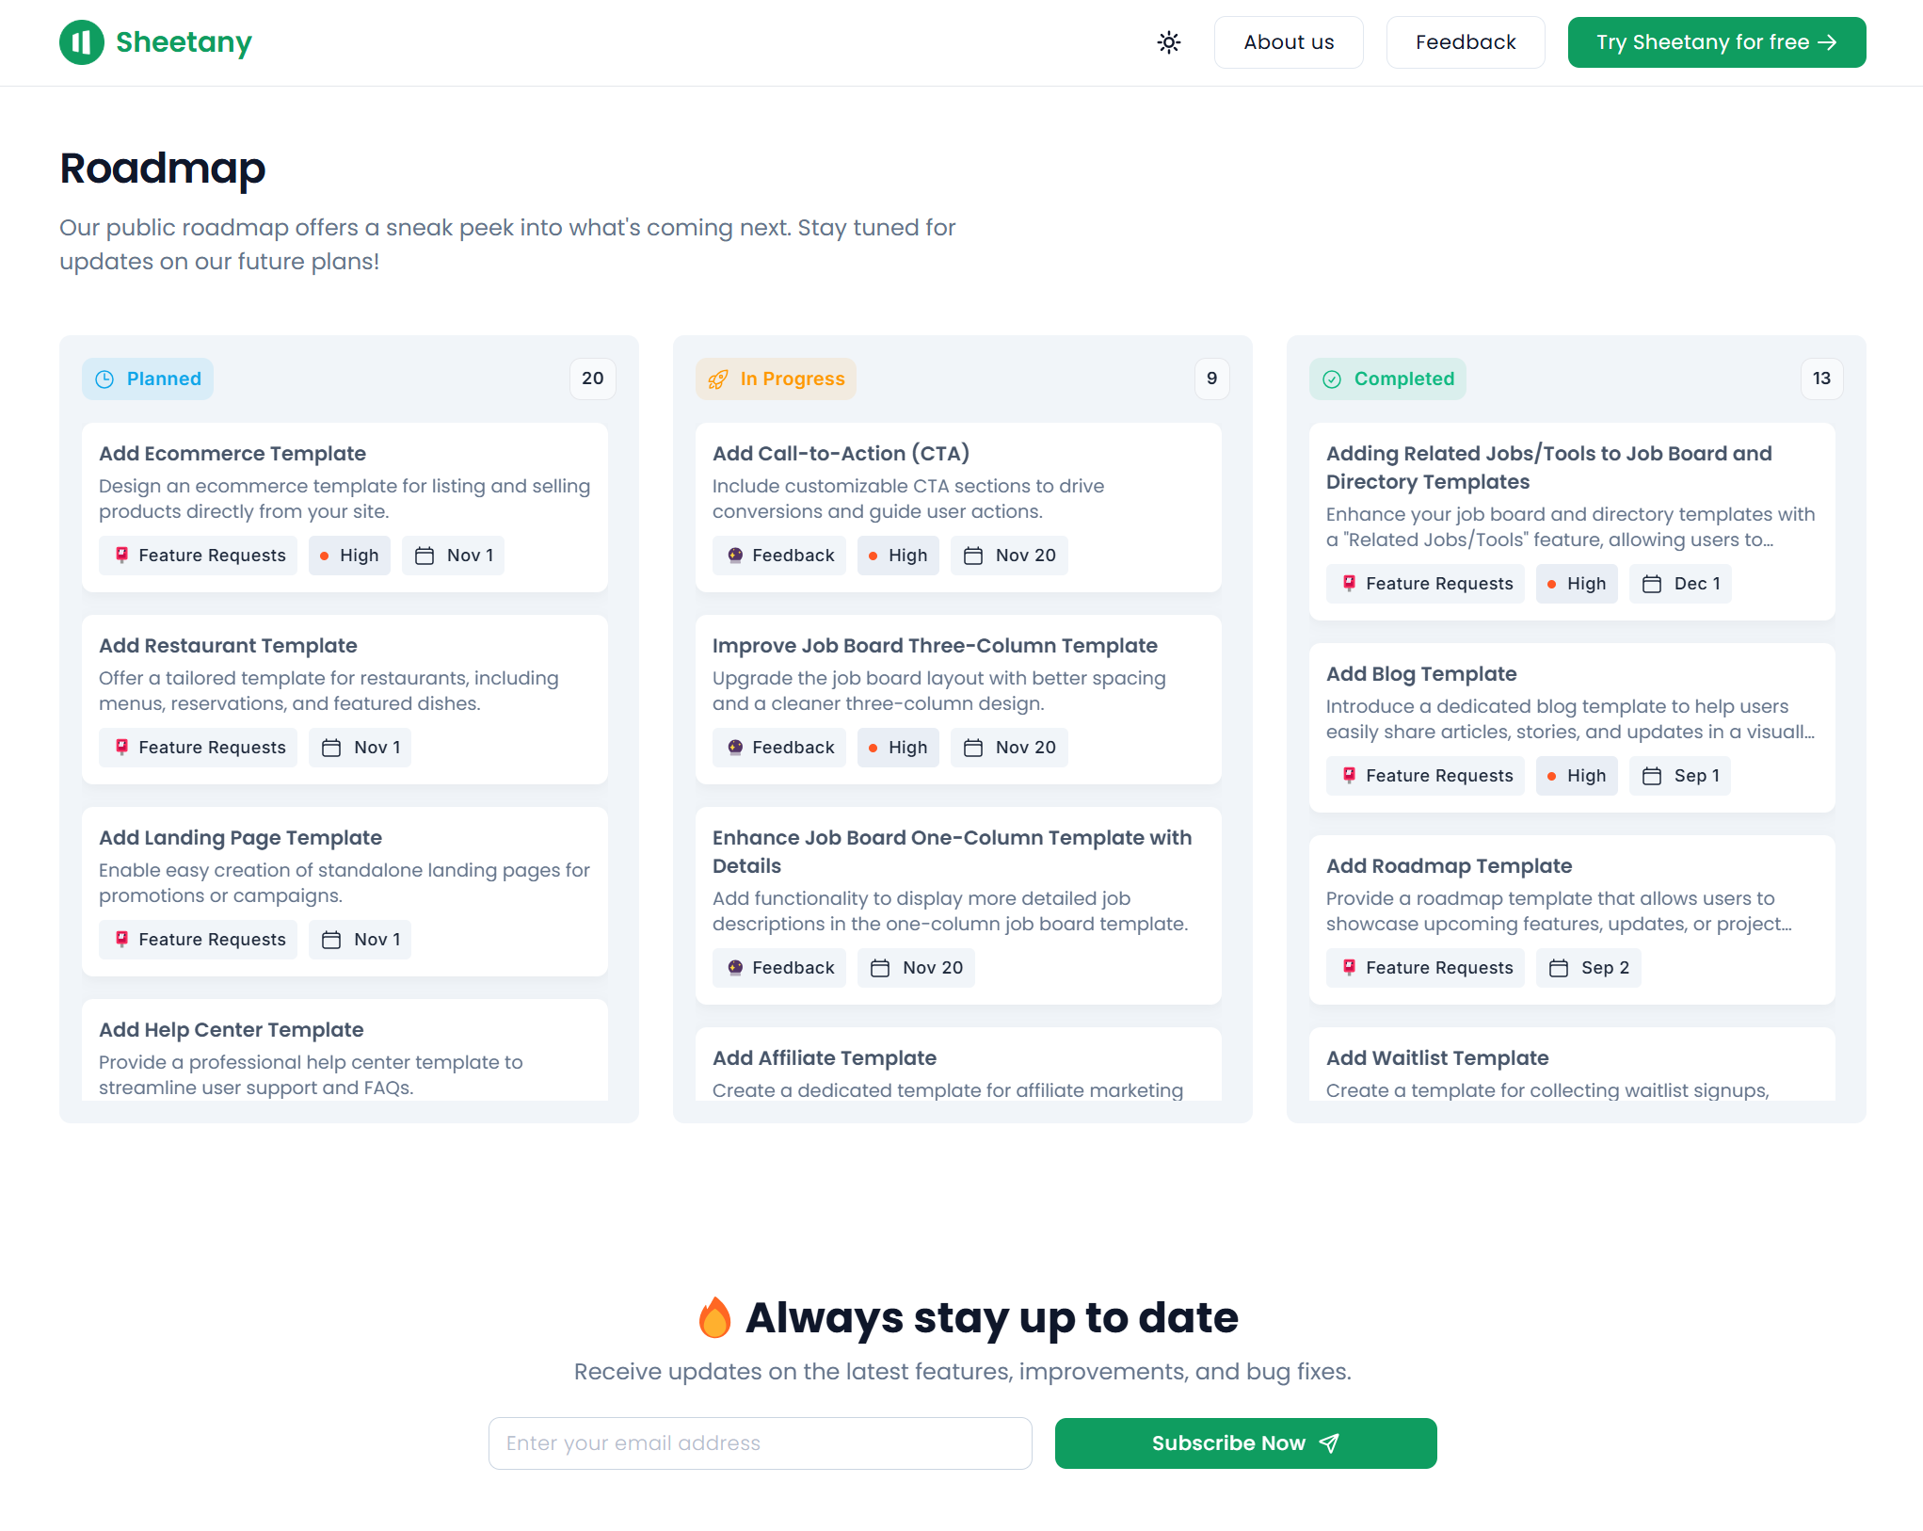Image resolution: width=1923 pixels, height=1531 pixels.
Task: Open the Planned column count badge
Action: coord(592,379)
